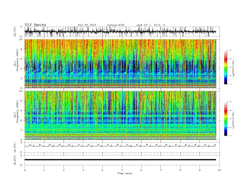This screenshot has width=247, height=191.
Task: Click the ch.1 voltage waveform trace
Action: click(120, 32)
